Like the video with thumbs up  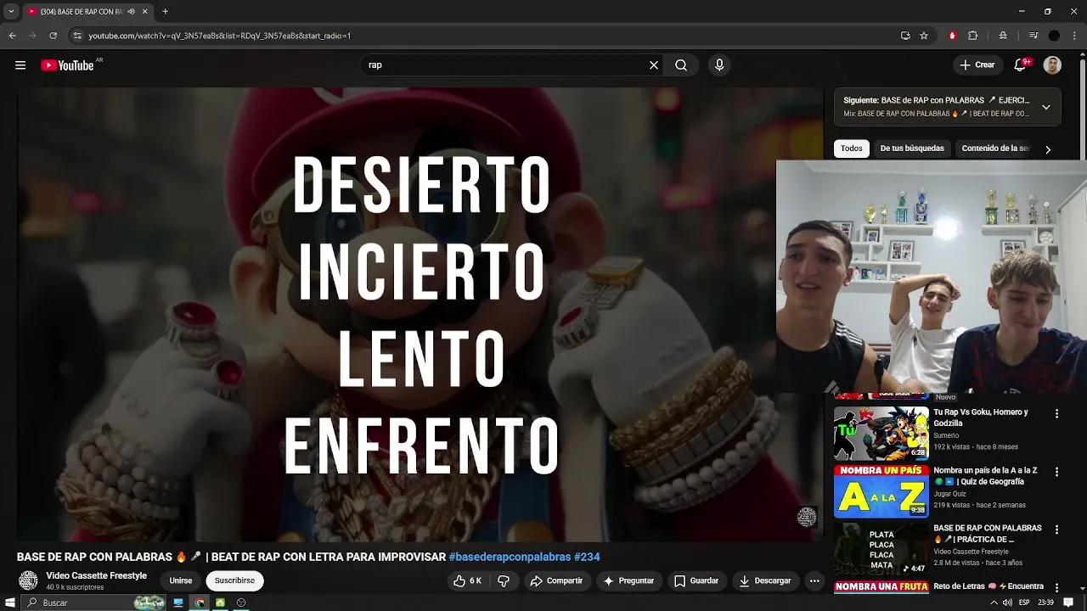(468, 581)
